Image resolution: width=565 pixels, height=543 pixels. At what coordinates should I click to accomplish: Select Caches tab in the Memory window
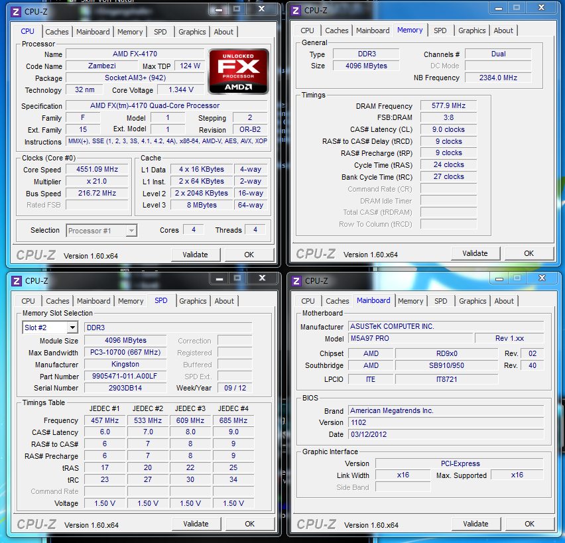(337, 31)
